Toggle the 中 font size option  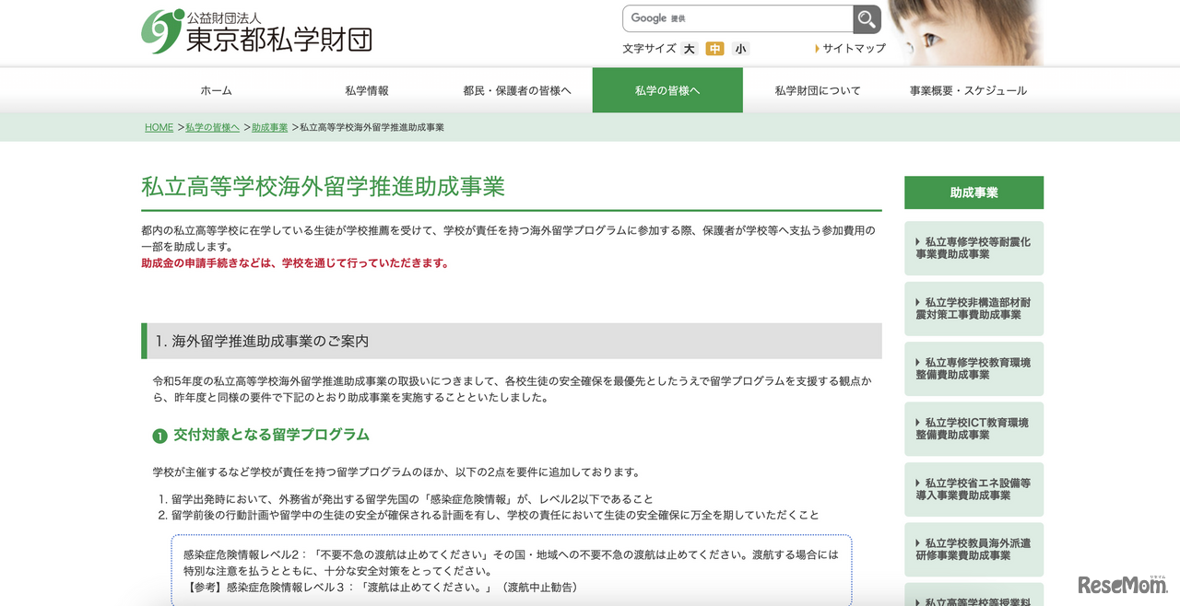point(714,48)
